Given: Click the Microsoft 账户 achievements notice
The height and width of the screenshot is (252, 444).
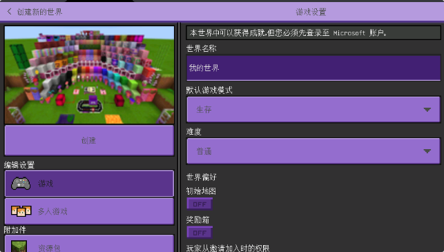Looking at the screenshot, I should [313, 33].
